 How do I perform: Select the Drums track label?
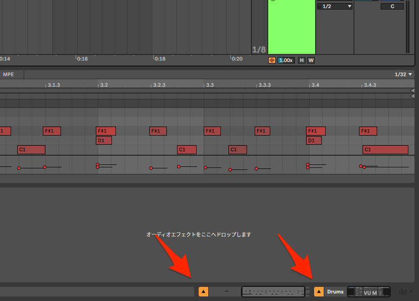[335, 291]
